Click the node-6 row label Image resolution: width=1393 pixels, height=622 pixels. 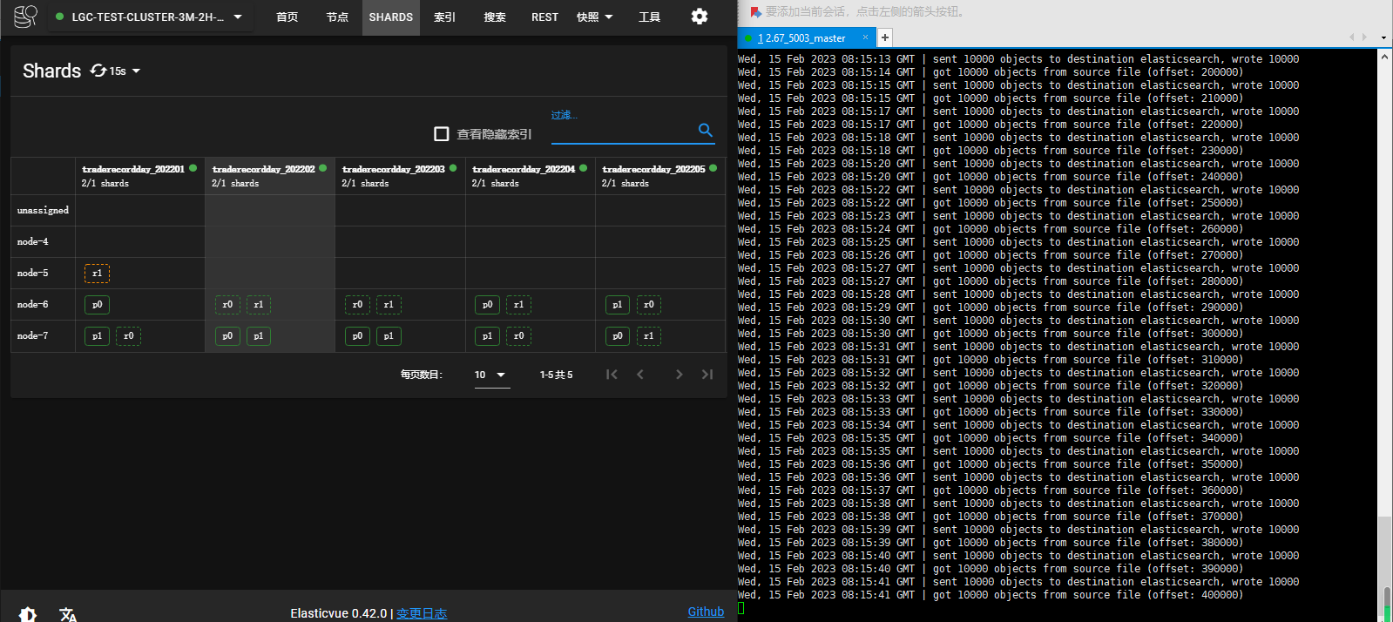pyautogui.click(x=33, y=305)
